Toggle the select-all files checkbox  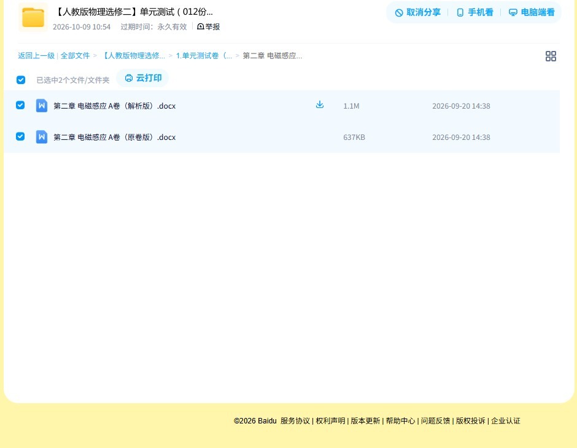tap(21, 80)
